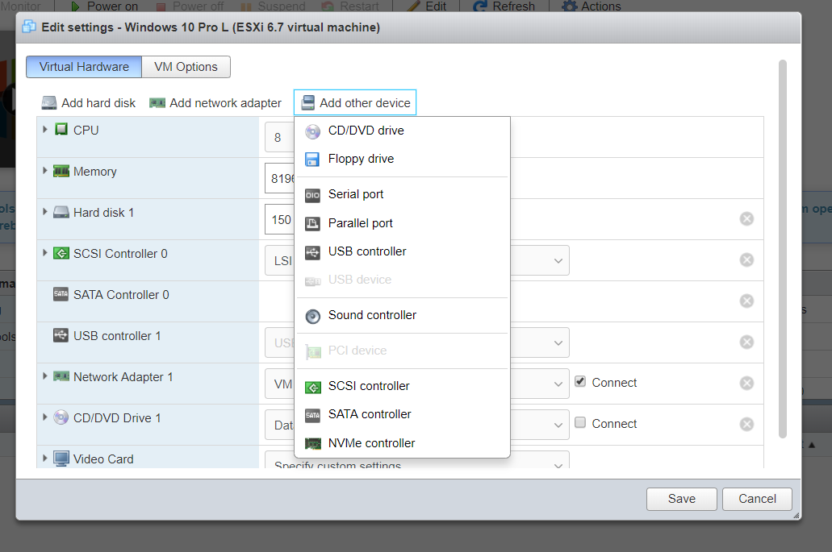Choose Floppy drive from menu
The height and width of the screenshot is (552, 832).
[x=402, y=159]
